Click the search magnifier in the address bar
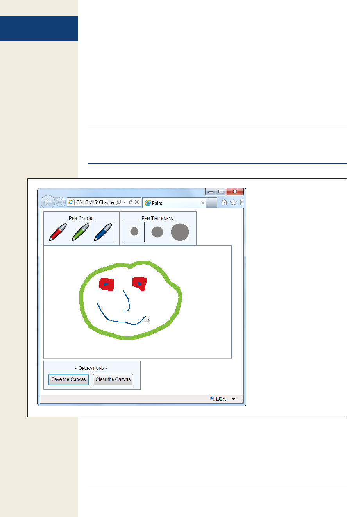 pyautogui.click(x=118, y=202)
